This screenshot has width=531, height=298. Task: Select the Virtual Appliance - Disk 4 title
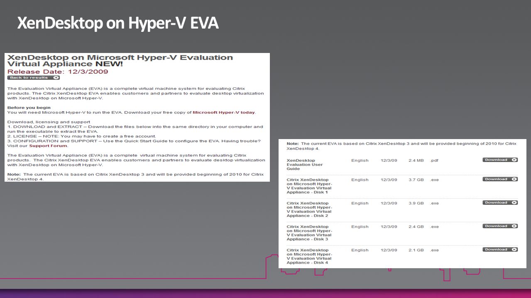[309, 257]
